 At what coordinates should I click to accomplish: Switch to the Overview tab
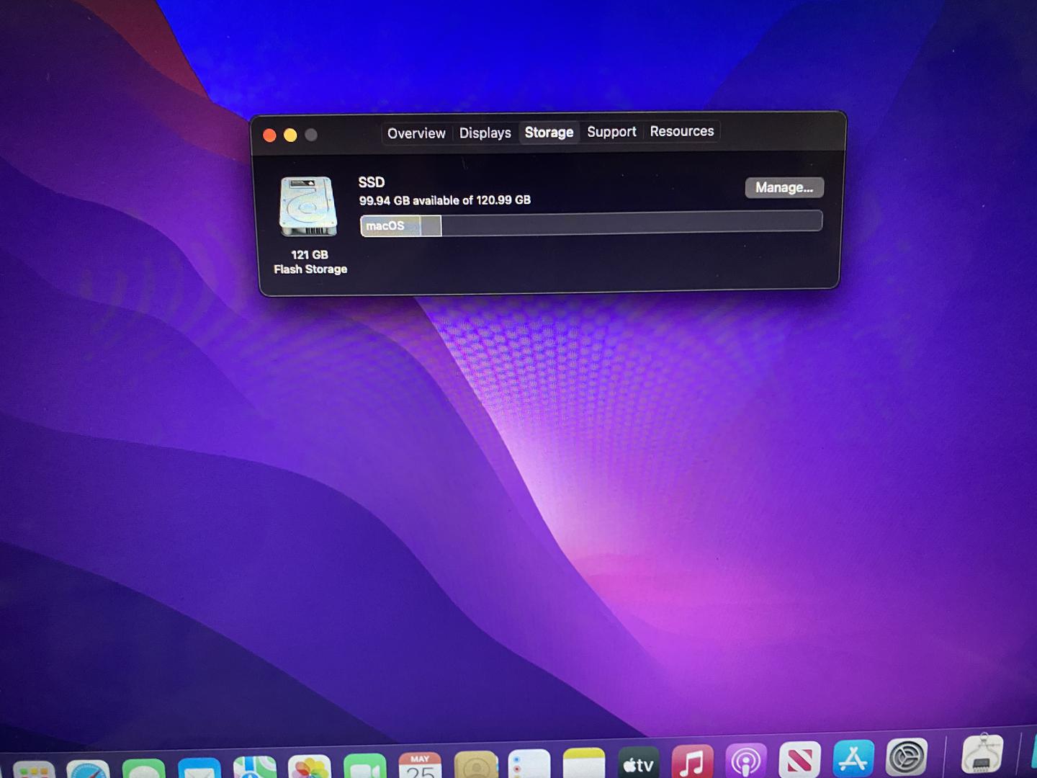tap(416, 133)
